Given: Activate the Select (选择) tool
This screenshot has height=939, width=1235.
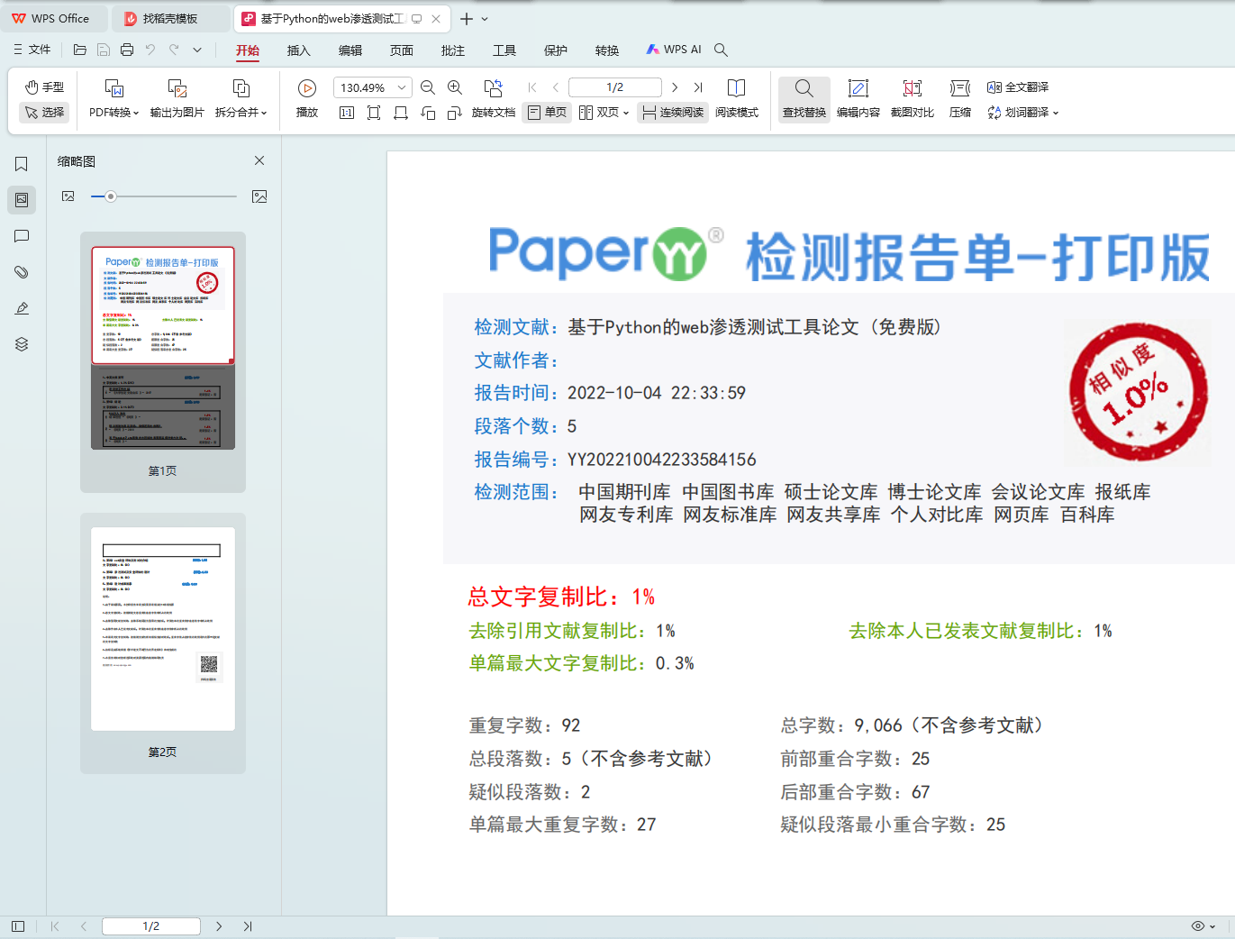Looking at the screenshot, I should coord(44,113).
